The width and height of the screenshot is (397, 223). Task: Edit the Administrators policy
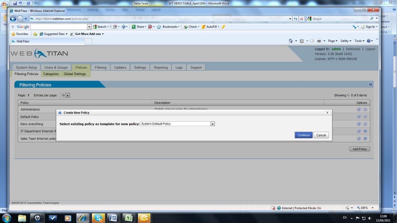359,109
